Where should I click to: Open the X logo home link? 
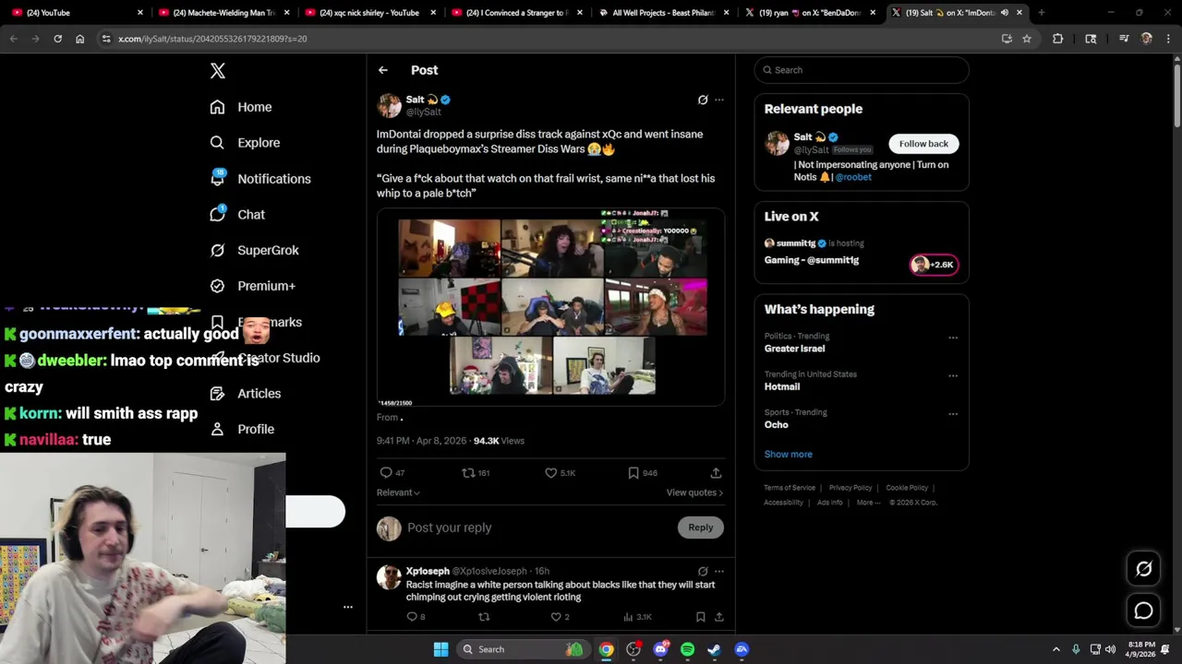218,71
